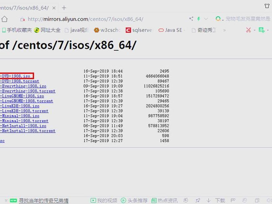272x204 pixels.
Task: Open the java视频 bookmark
Action: (76, 30)
